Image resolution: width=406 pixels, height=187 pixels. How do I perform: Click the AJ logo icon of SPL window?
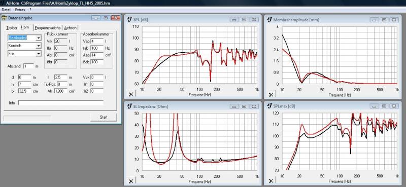pos(129,19)
